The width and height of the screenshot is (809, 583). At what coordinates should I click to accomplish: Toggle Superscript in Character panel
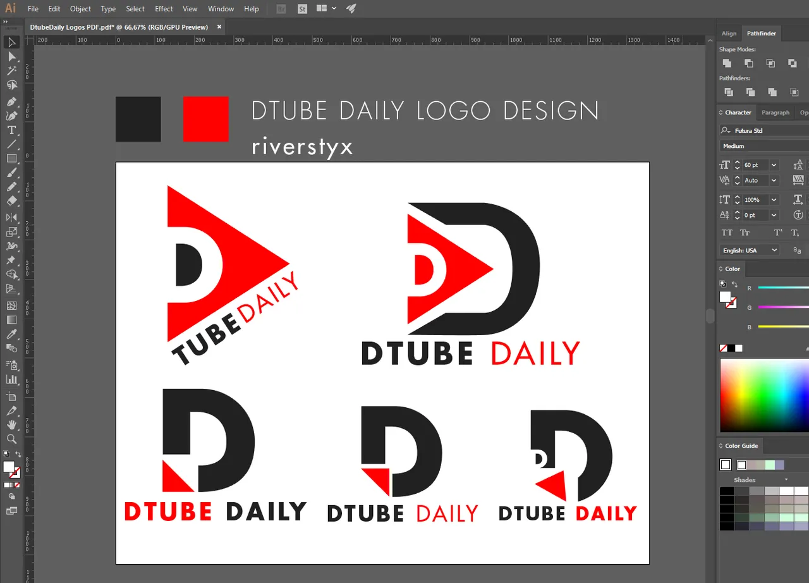coord(779,233)
